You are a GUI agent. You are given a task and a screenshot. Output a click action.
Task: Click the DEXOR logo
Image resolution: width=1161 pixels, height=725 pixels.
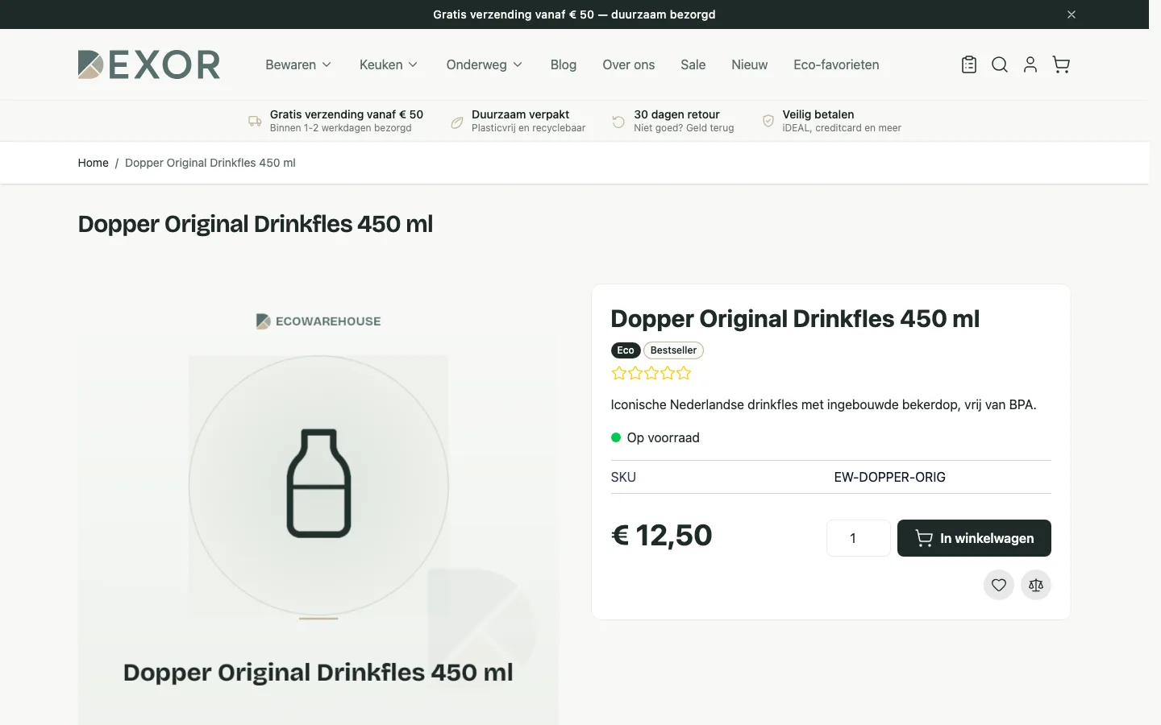[x=149, y=64]
